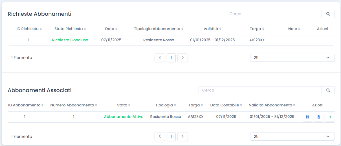
Task: Focus the Cerca field in Richieste Abbonamenti
Action: click(x=274, y=14)
